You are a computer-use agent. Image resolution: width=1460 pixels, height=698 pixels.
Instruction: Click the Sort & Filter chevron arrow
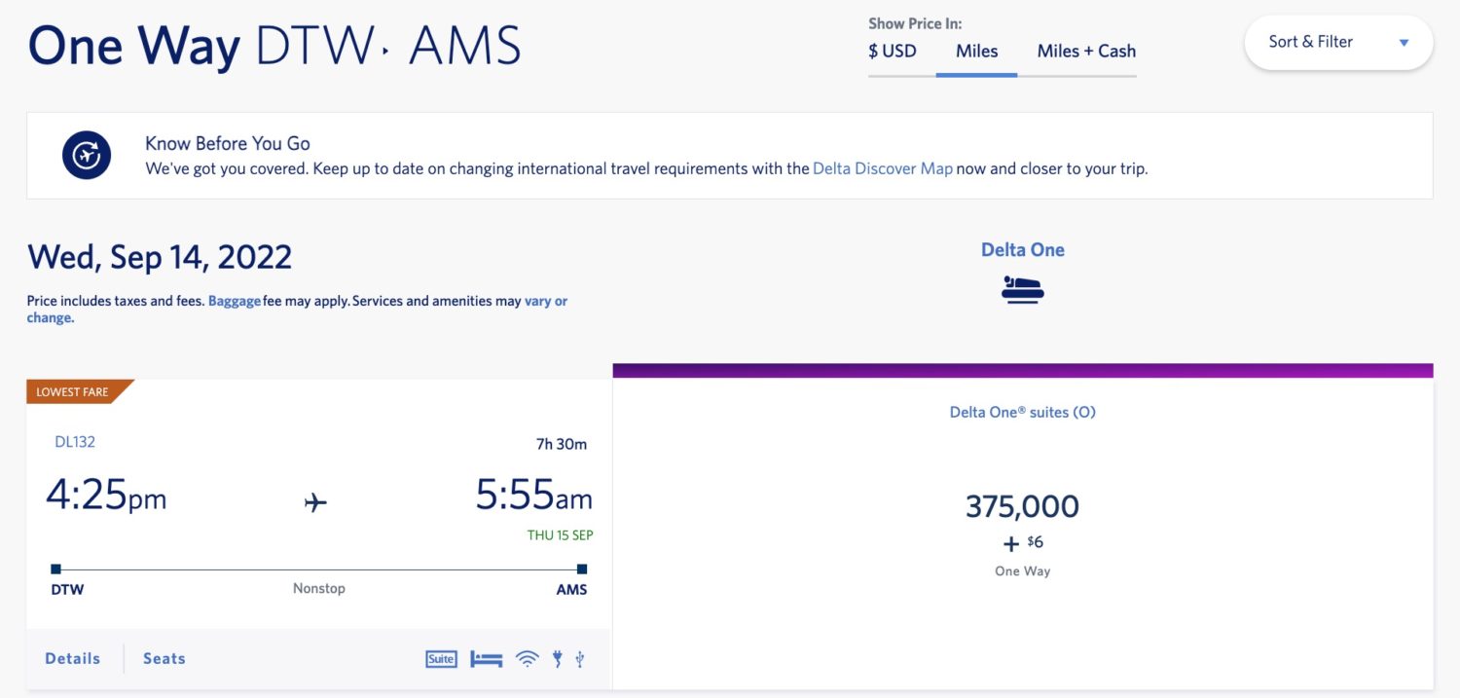click(x=1404, y=42)
